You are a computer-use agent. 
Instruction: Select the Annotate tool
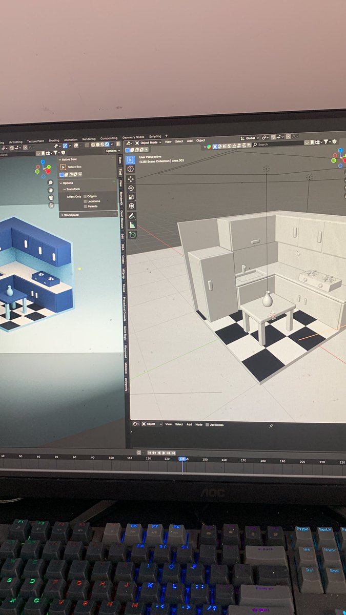coord(132,216)
